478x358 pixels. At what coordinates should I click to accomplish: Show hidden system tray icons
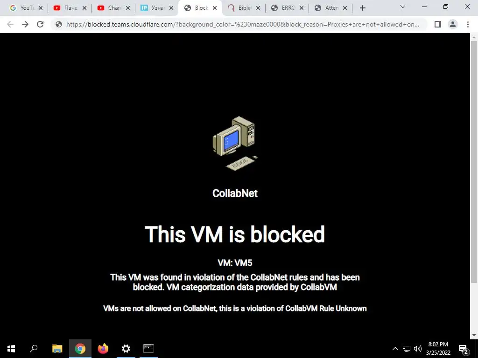click(x=395, y=349)
